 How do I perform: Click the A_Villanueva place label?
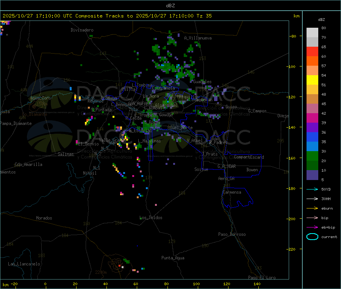pos(198,38)
